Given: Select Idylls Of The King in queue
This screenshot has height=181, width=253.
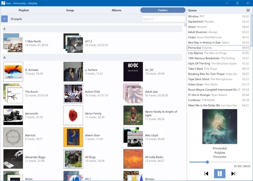Looking at the screenshot, I should [218, 63].
